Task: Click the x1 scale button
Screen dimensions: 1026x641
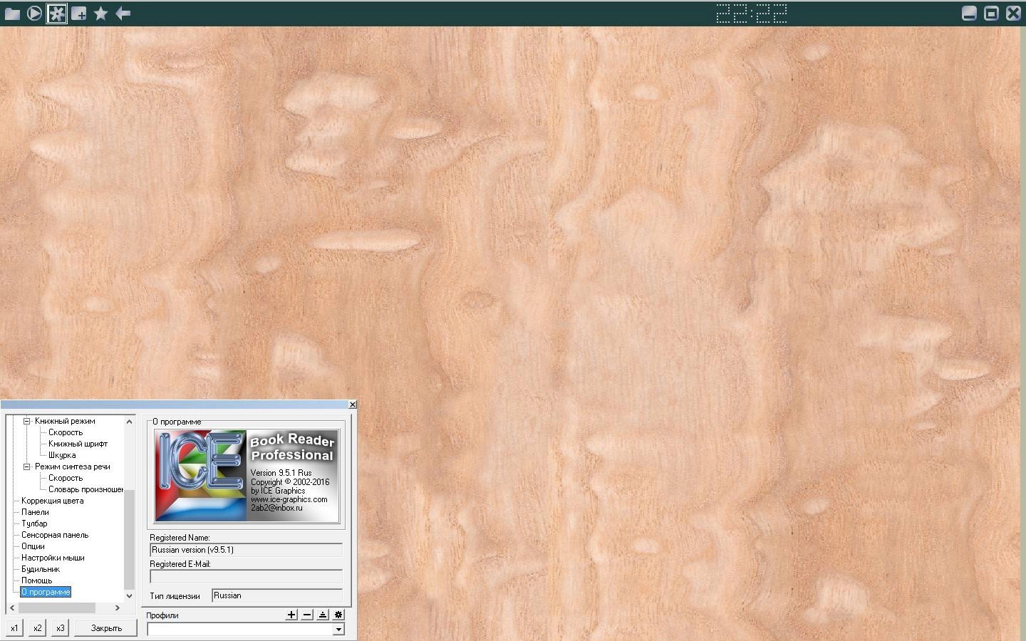Action: 14,628
